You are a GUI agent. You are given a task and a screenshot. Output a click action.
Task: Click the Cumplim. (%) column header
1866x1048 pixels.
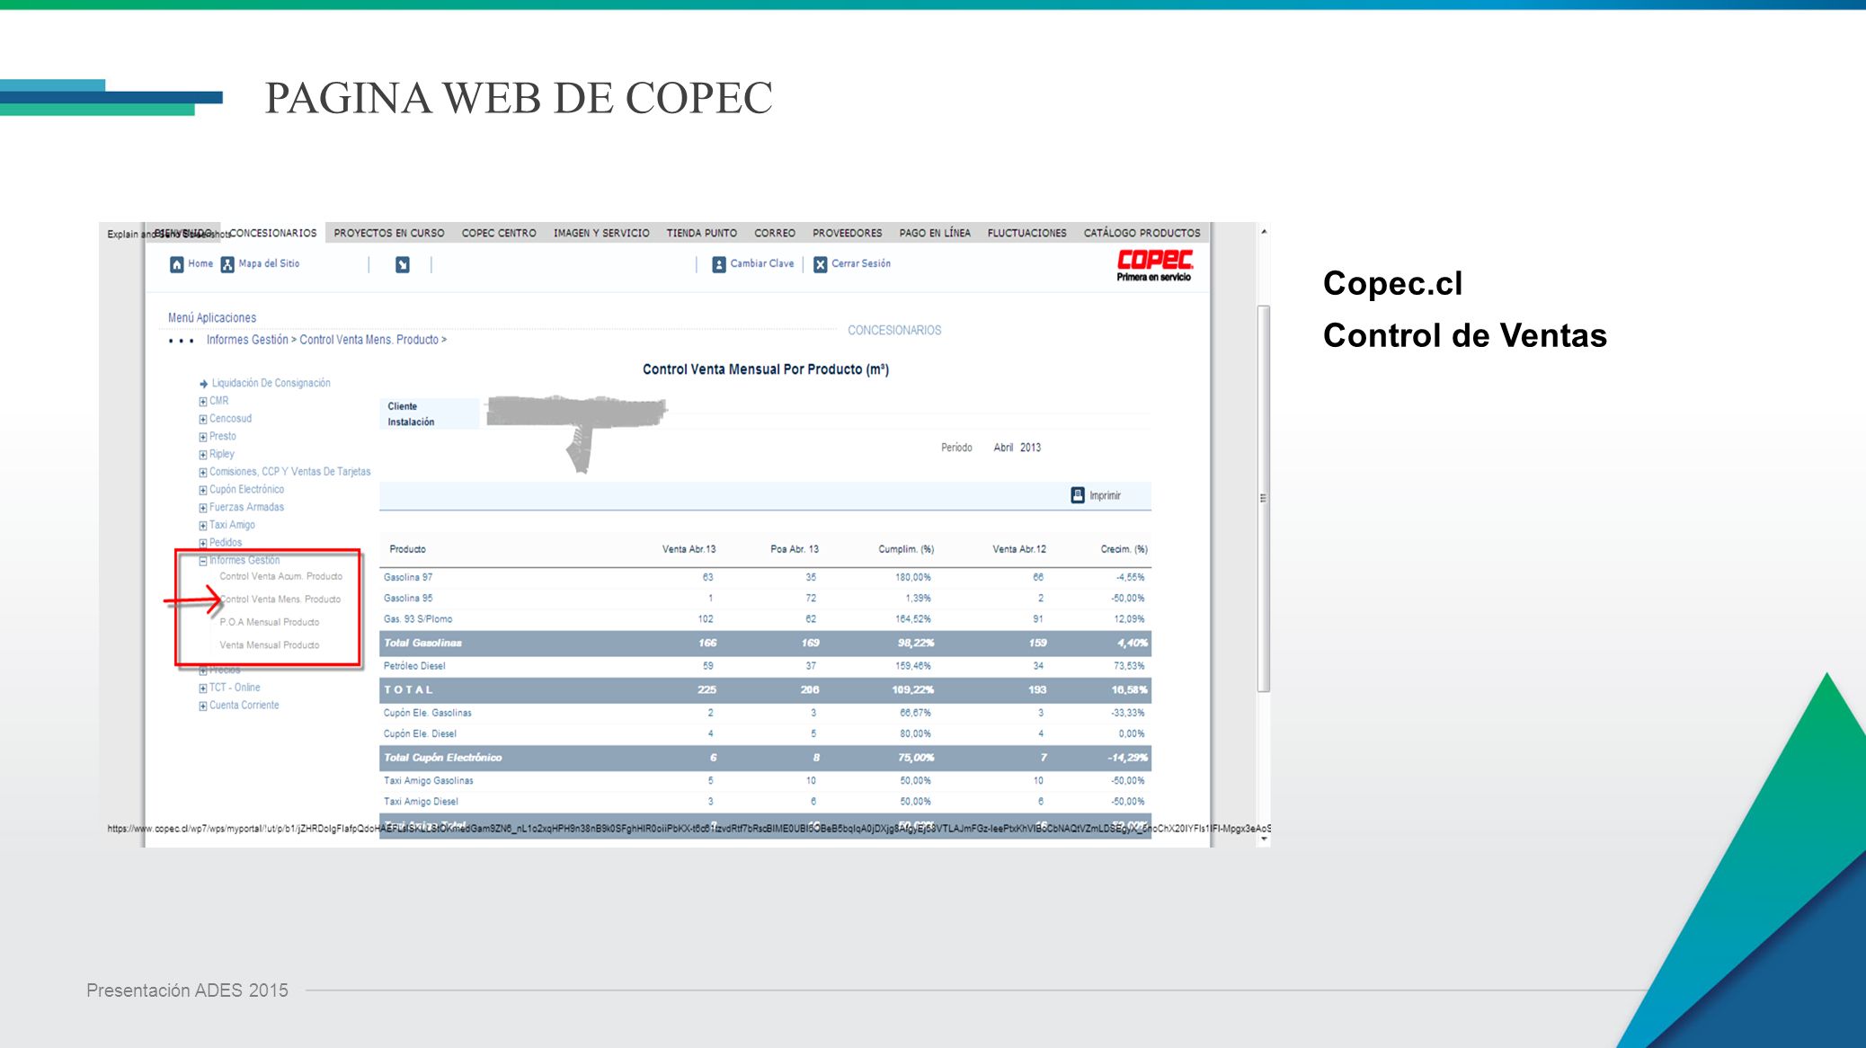[x=906, y=549]
